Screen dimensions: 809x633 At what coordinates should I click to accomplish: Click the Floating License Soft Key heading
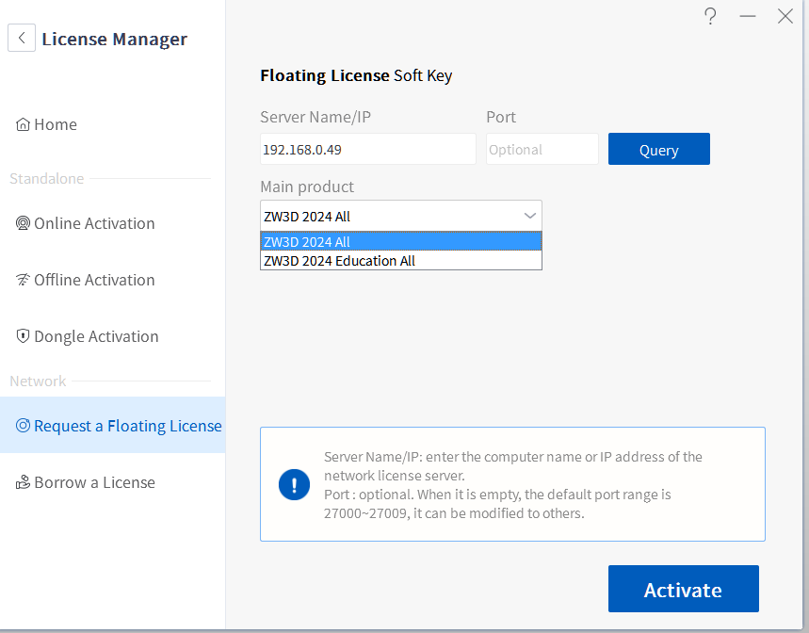[x=356, y=75]
